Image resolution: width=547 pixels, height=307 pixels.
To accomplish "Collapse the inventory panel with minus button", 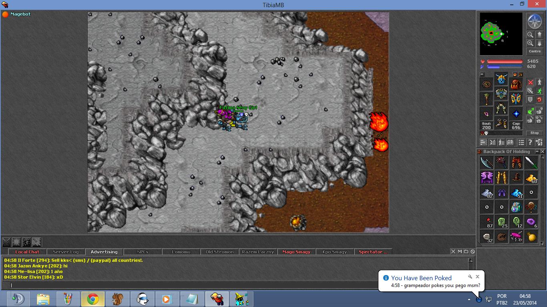I will coord(482,74).
